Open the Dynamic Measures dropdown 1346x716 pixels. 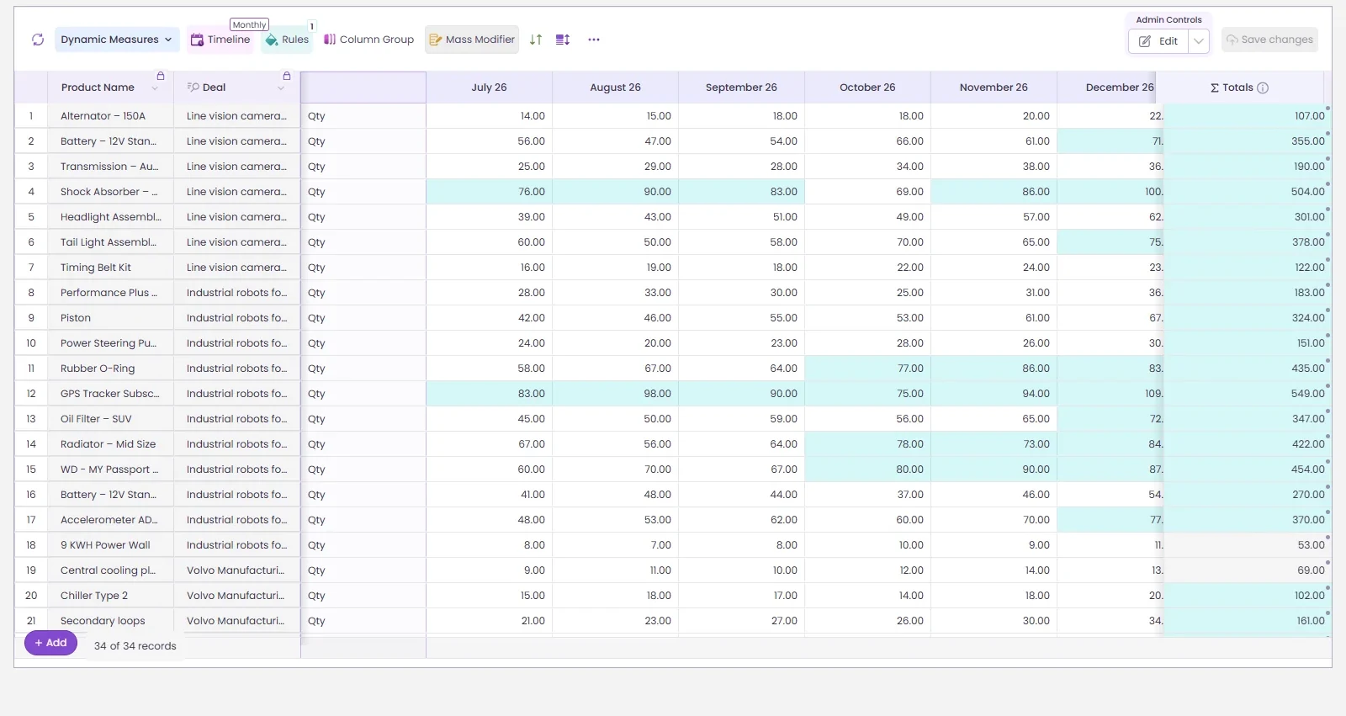[117, 40]
